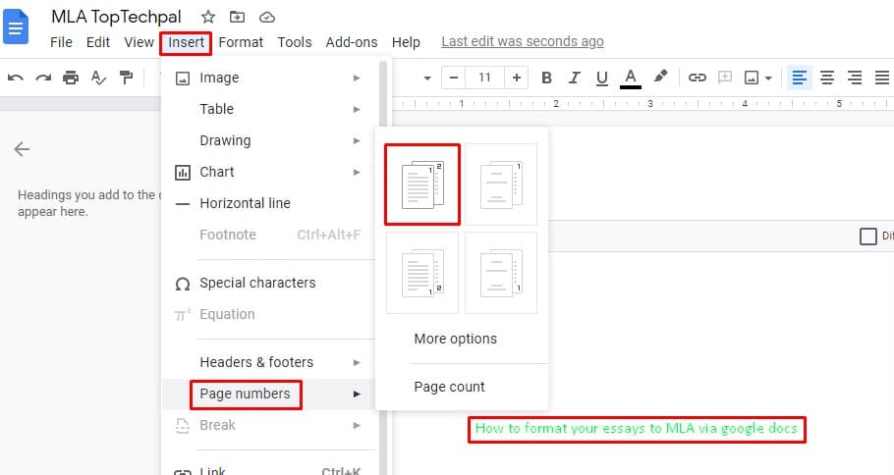
Task: Expand the Headers & footers submenu
Action: 268,362
